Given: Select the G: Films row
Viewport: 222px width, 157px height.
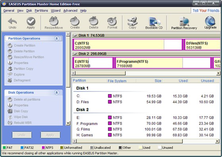Looking at the screenshot, I should [x=145, y=129].
